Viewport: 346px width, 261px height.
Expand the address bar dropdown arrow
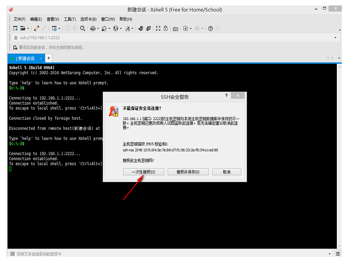pos(336,38)
